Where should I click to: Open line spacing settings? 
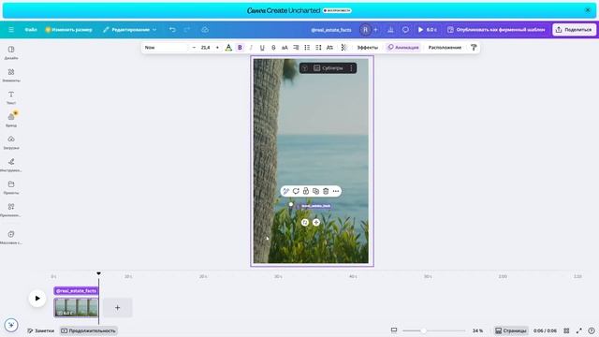[x=318, y=48]
